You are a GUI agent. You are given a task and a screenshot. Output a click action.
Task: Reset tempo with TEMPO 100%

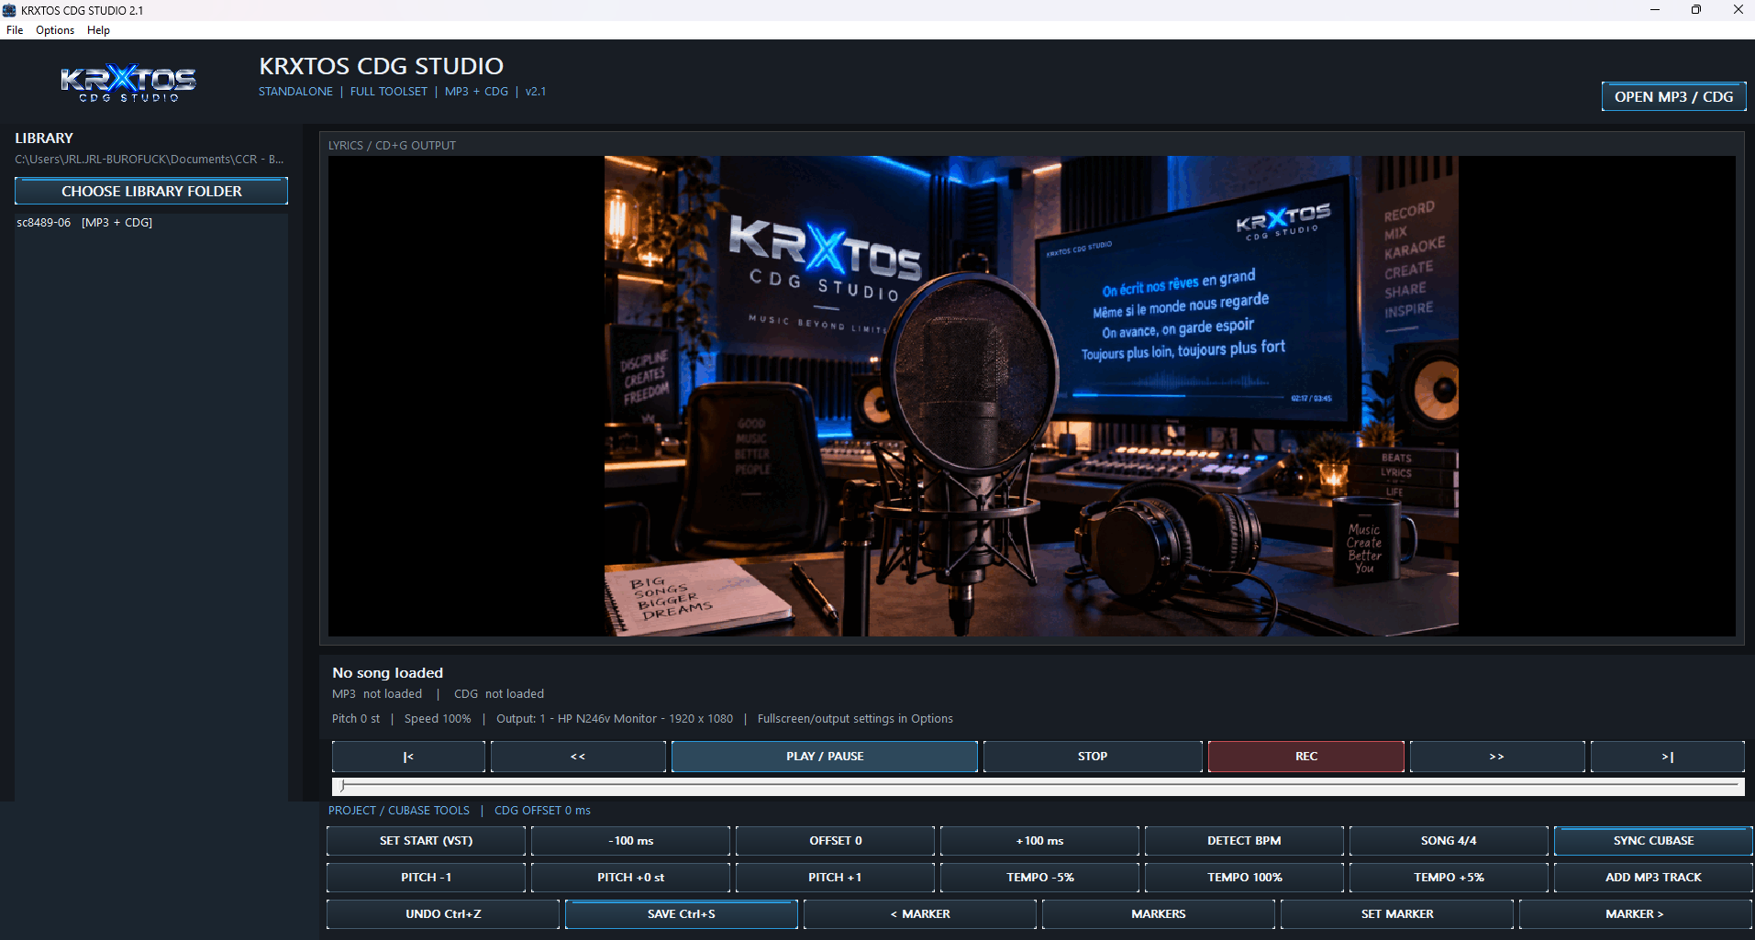[x=1244, y=878]
